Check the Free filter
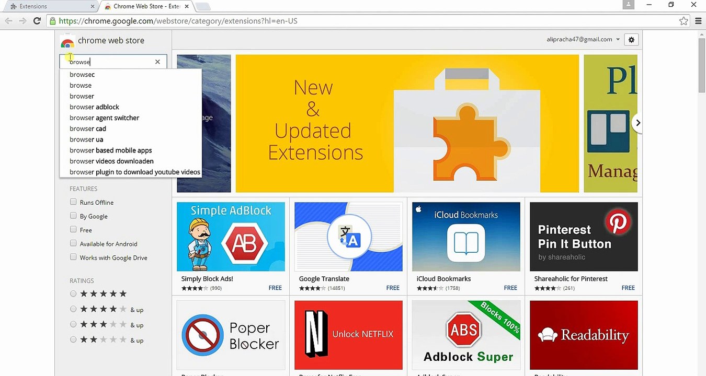The image size is (706, 376). pos(73,230)
